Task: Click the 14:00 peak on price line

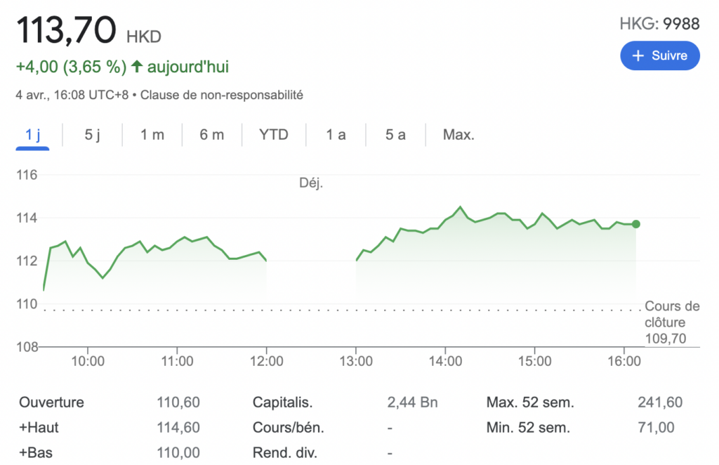Action: [460, 207]
